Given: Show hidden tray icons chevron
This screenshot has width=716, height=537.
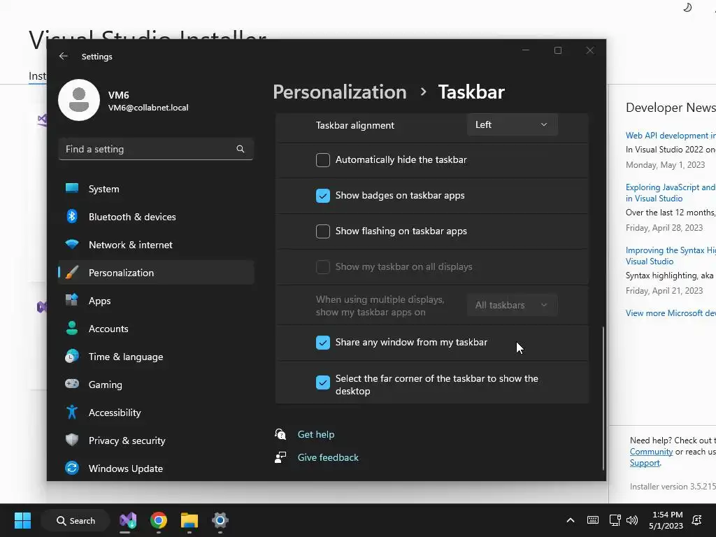Looking at the screenshot, I should point(571,520).
